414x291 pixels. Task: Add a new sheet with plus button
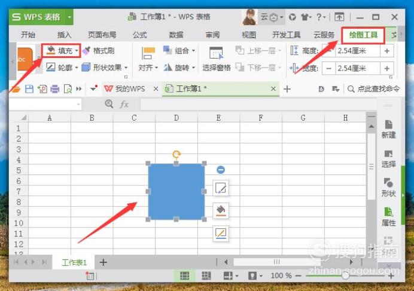click(103, 262)
